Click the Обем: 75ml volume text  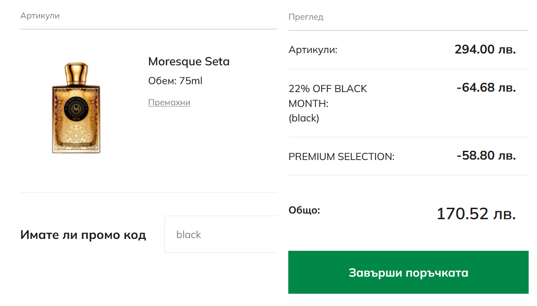175,81
